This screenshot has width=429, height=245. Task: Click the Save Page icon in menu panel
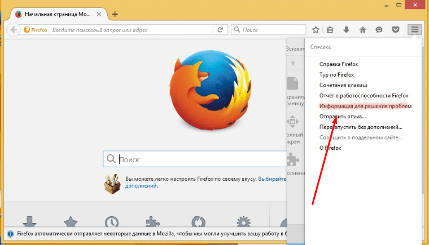click(x=292, y=83)
